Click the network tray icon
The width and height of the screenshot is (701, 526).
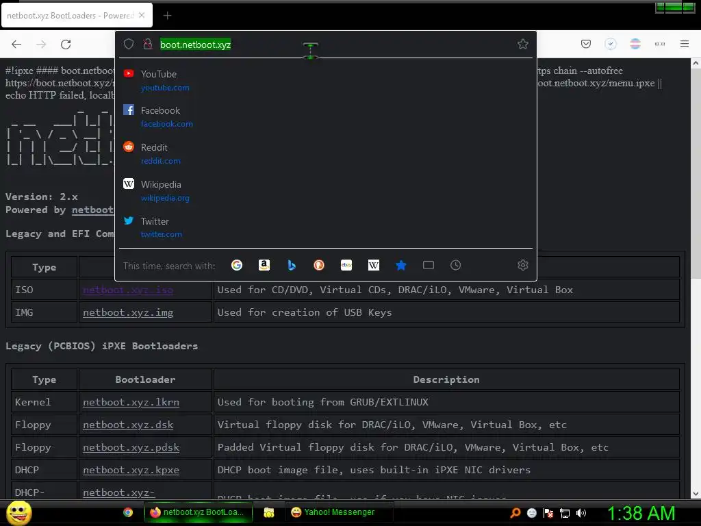(x=565, y=513)
